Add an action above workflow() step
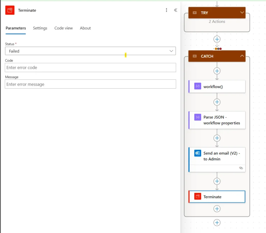This screenshot has width=266, height=233. point(217,71)
